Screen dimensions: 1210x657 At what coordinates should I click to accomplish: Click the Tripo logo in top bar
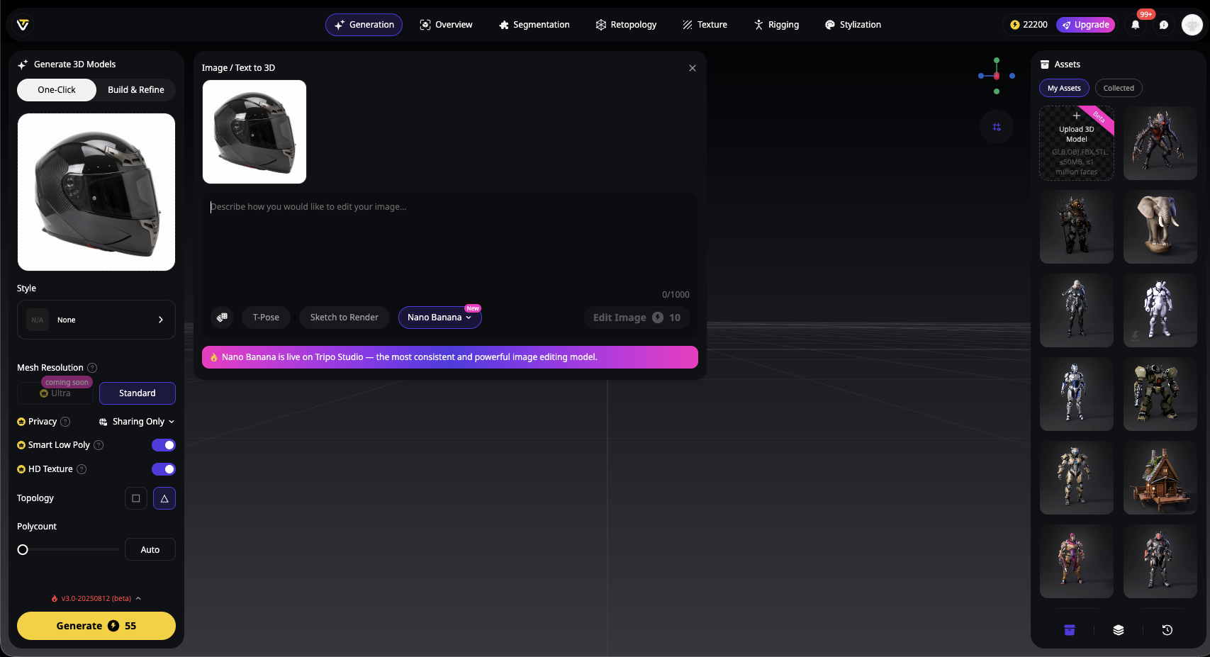pos(23,25)
